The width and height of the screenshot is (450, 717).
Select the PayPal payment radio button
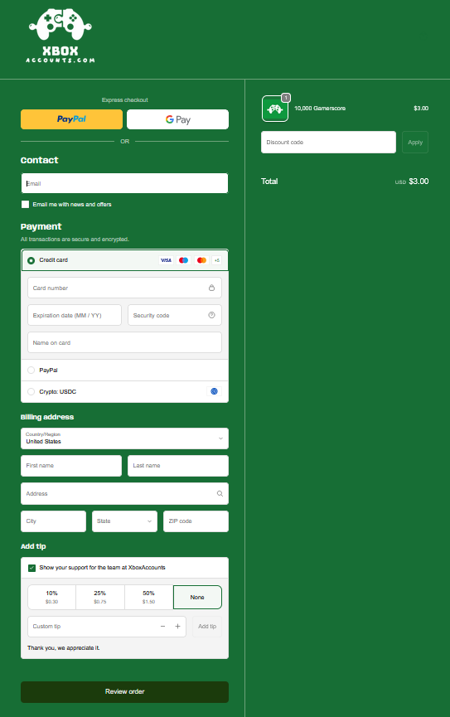click(31, 370)
